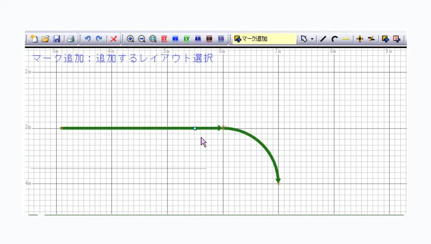The width and height of the screenshot is (431, 244).
Task: Click the cyan square handle on the green line
Action: [x=195, y=129]
